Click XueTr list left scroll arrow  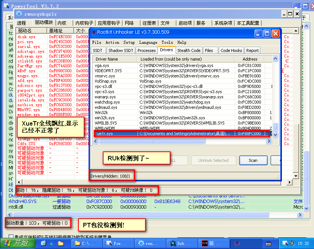click(x=19, y=182)
